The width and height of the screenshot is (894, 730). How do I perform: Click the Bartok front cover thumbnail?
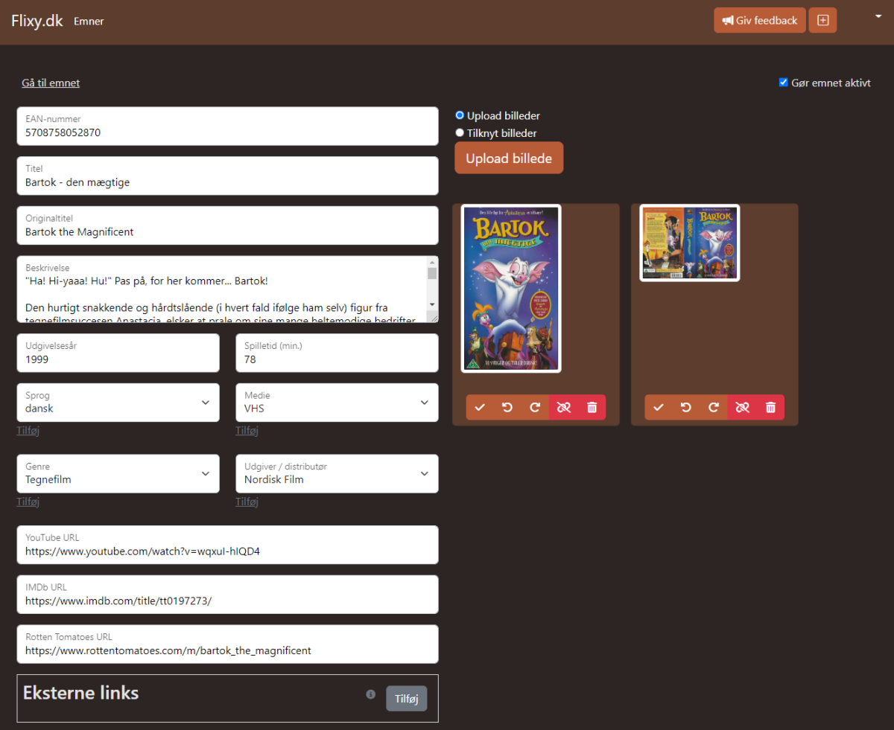511,288
